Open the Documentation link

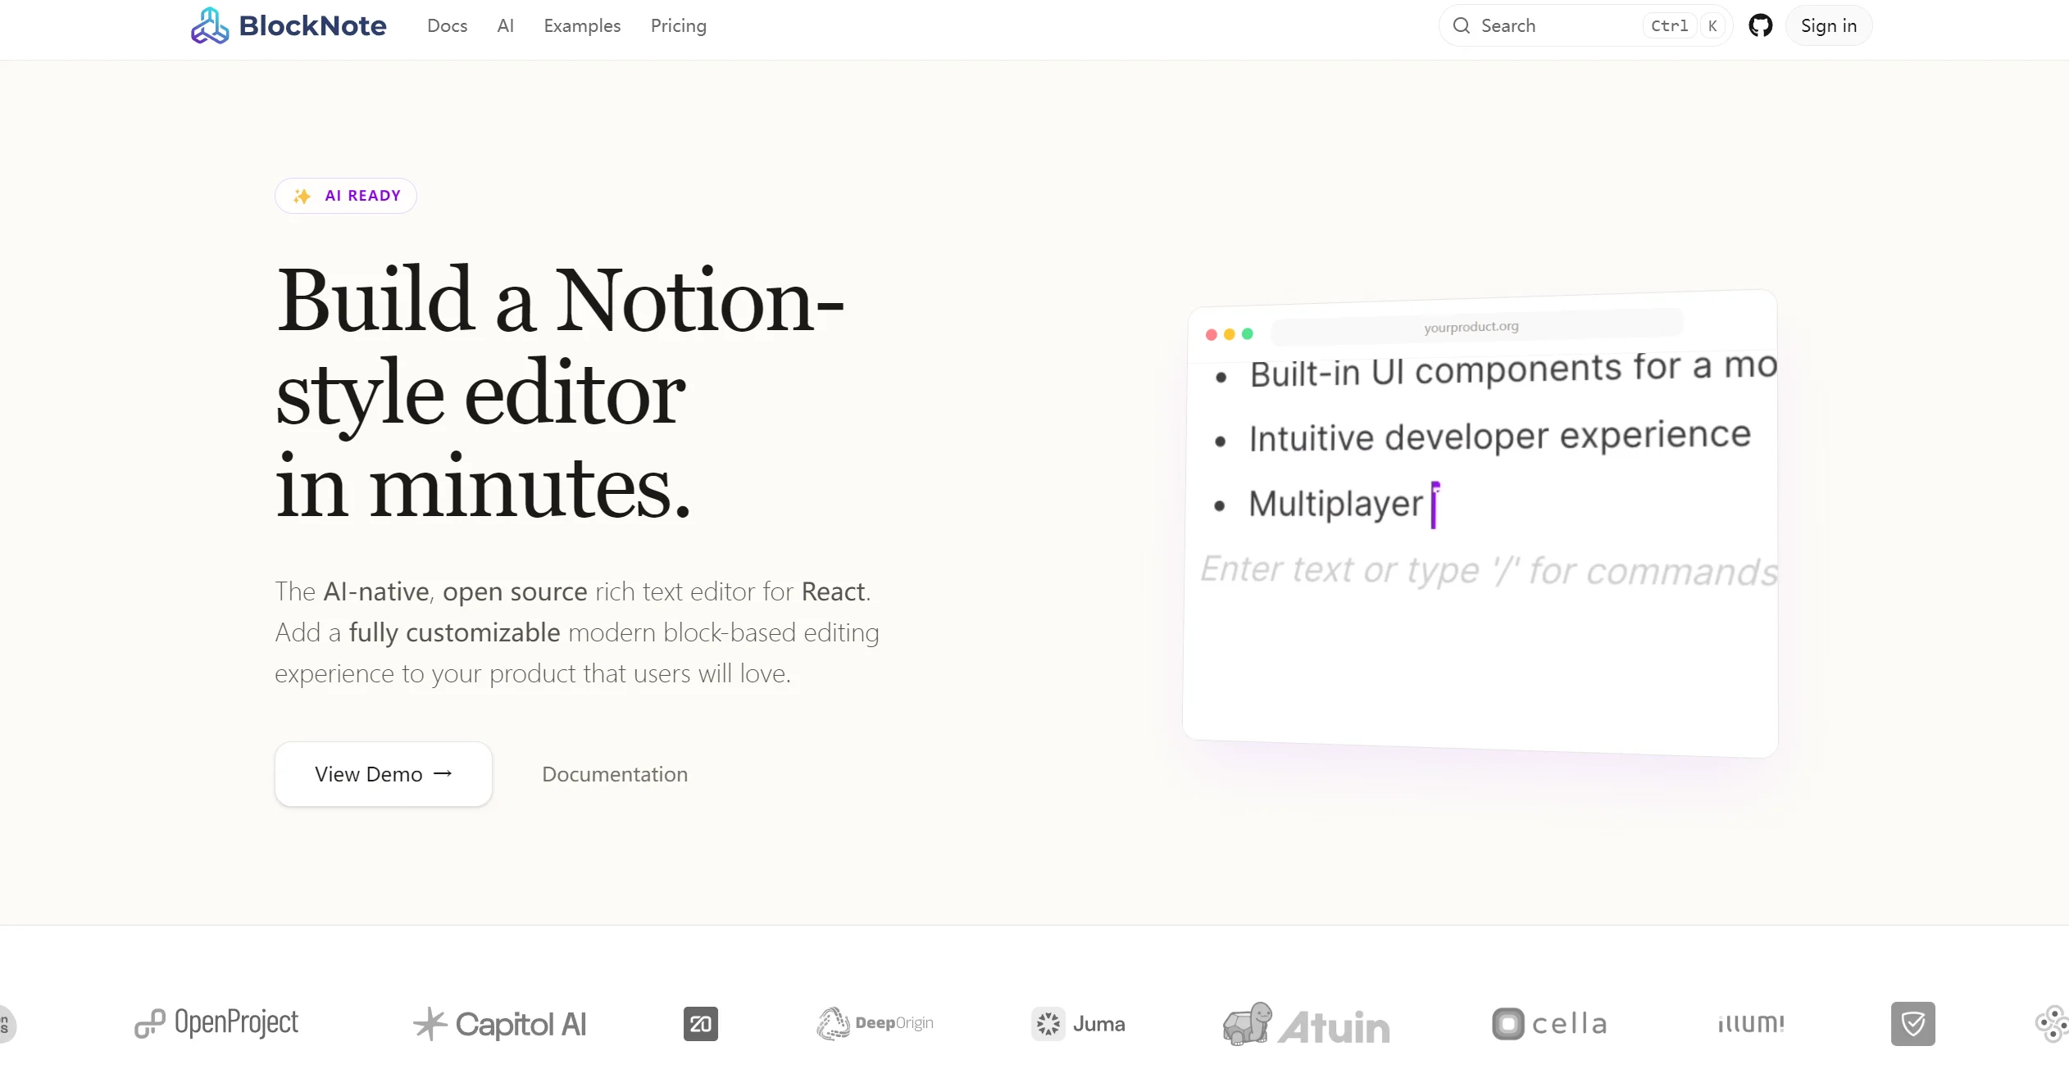click(x=614, y=773)
